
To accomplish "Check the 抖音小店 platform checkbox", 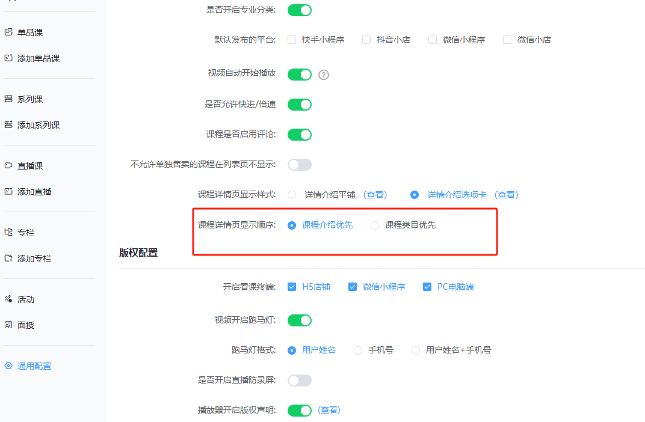I will [366, 40].
